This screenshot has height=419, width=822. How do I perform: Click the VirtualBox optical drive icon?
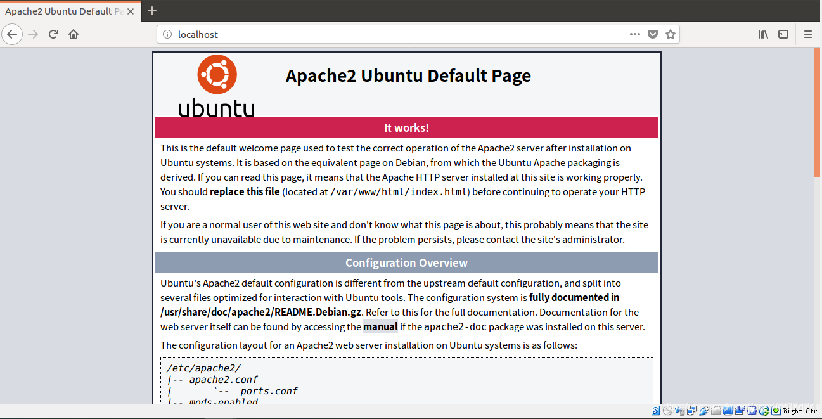(666, 411)
